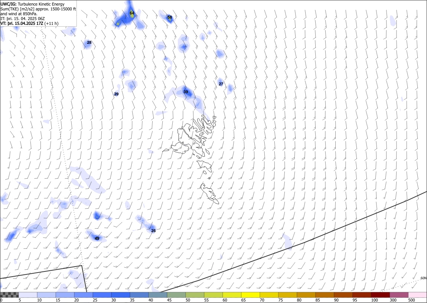Click the 300–500 mauve legend swatch
This screenshot has width=427, height=303.
pos(399,295)
